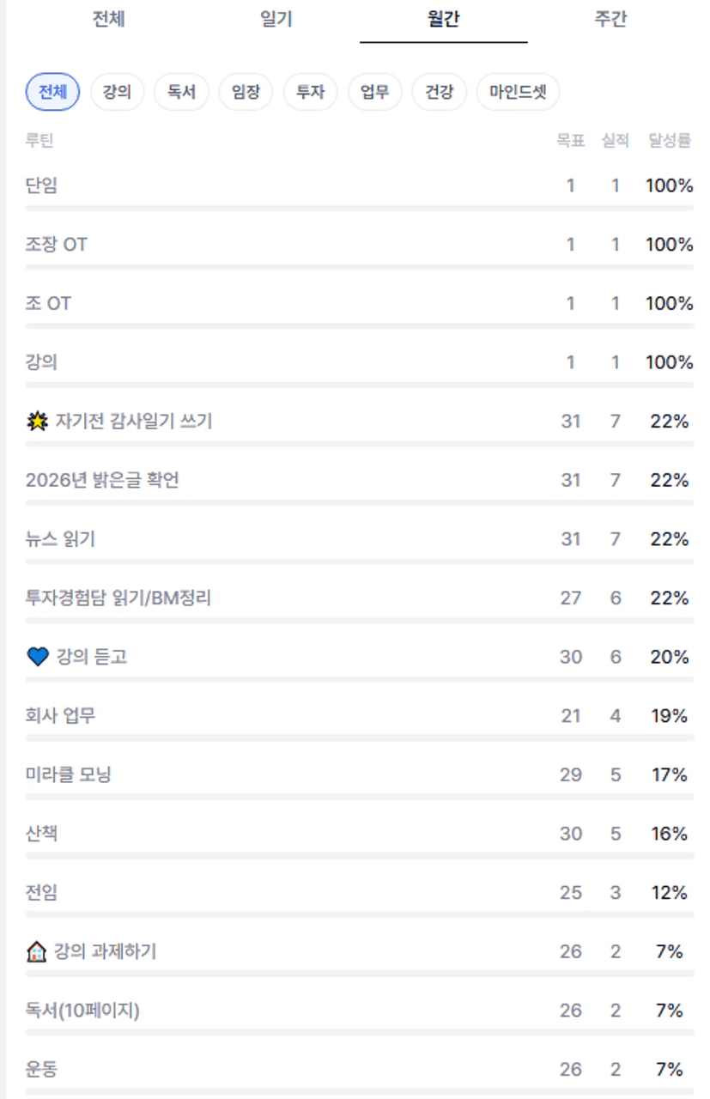Open the 독서(10페이지) routine entry
Screen dimensions: 710x1099
(x=82, y=1011)
